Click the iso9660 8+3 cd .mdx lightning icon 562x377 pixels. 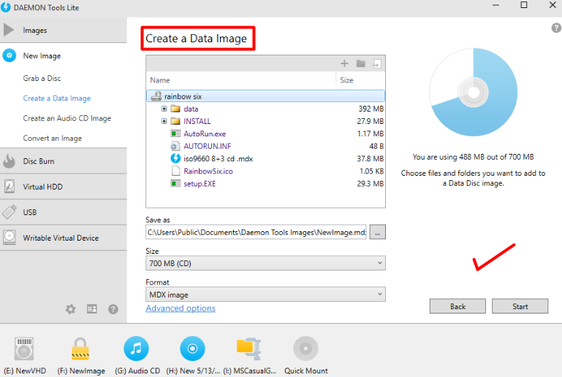tap(175, 158)
